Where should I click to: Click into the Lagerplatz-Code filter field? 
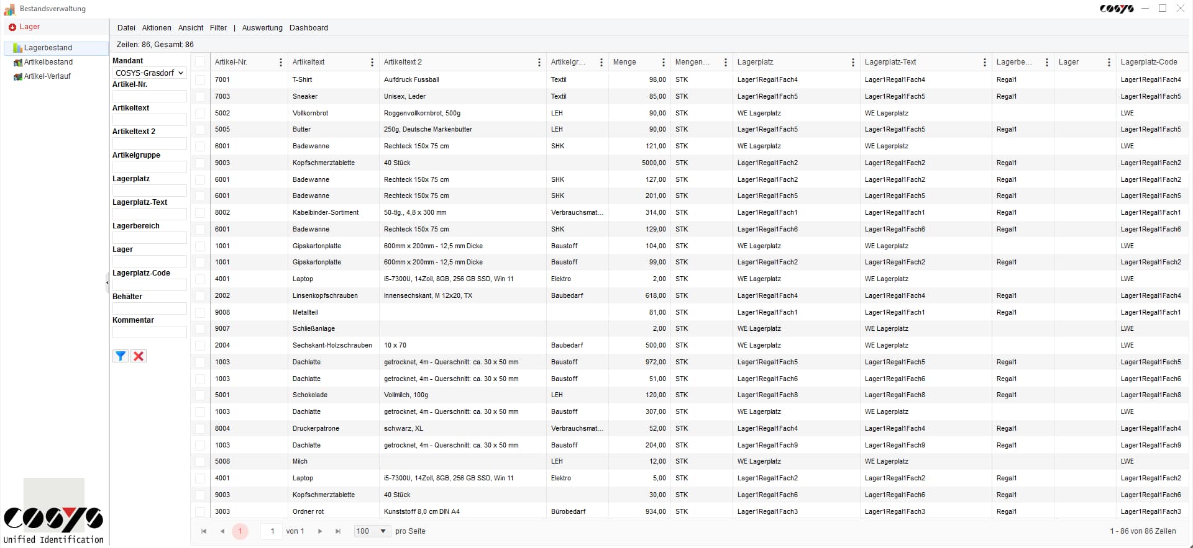150,285
